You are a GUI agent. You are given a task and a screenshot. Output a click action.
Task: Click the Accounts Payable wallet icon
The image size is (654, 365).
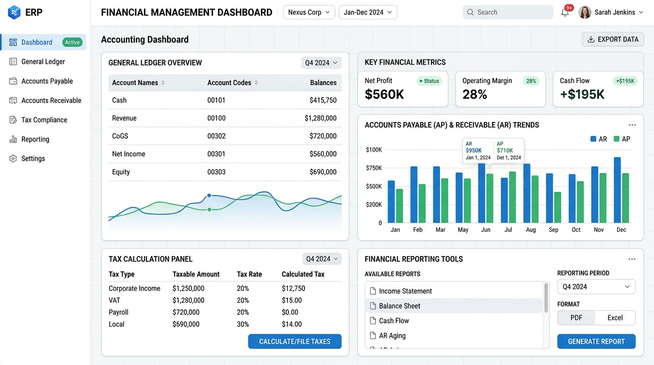(x=13, y=81)
